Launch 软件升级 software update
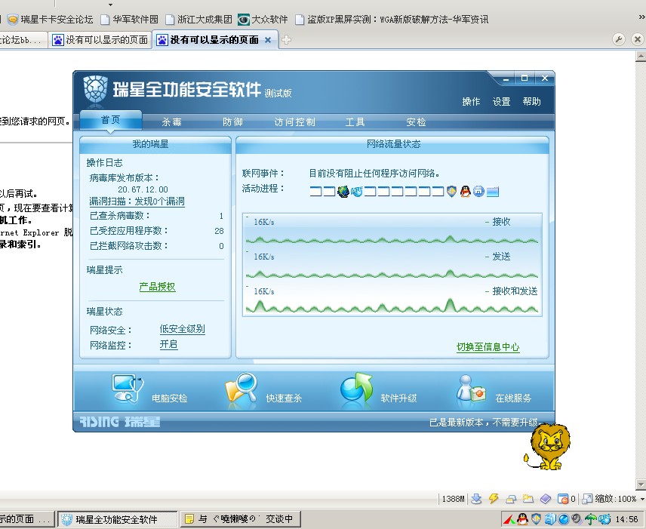The height and width of the screenshot is (529, 646). tap(356, 387)
